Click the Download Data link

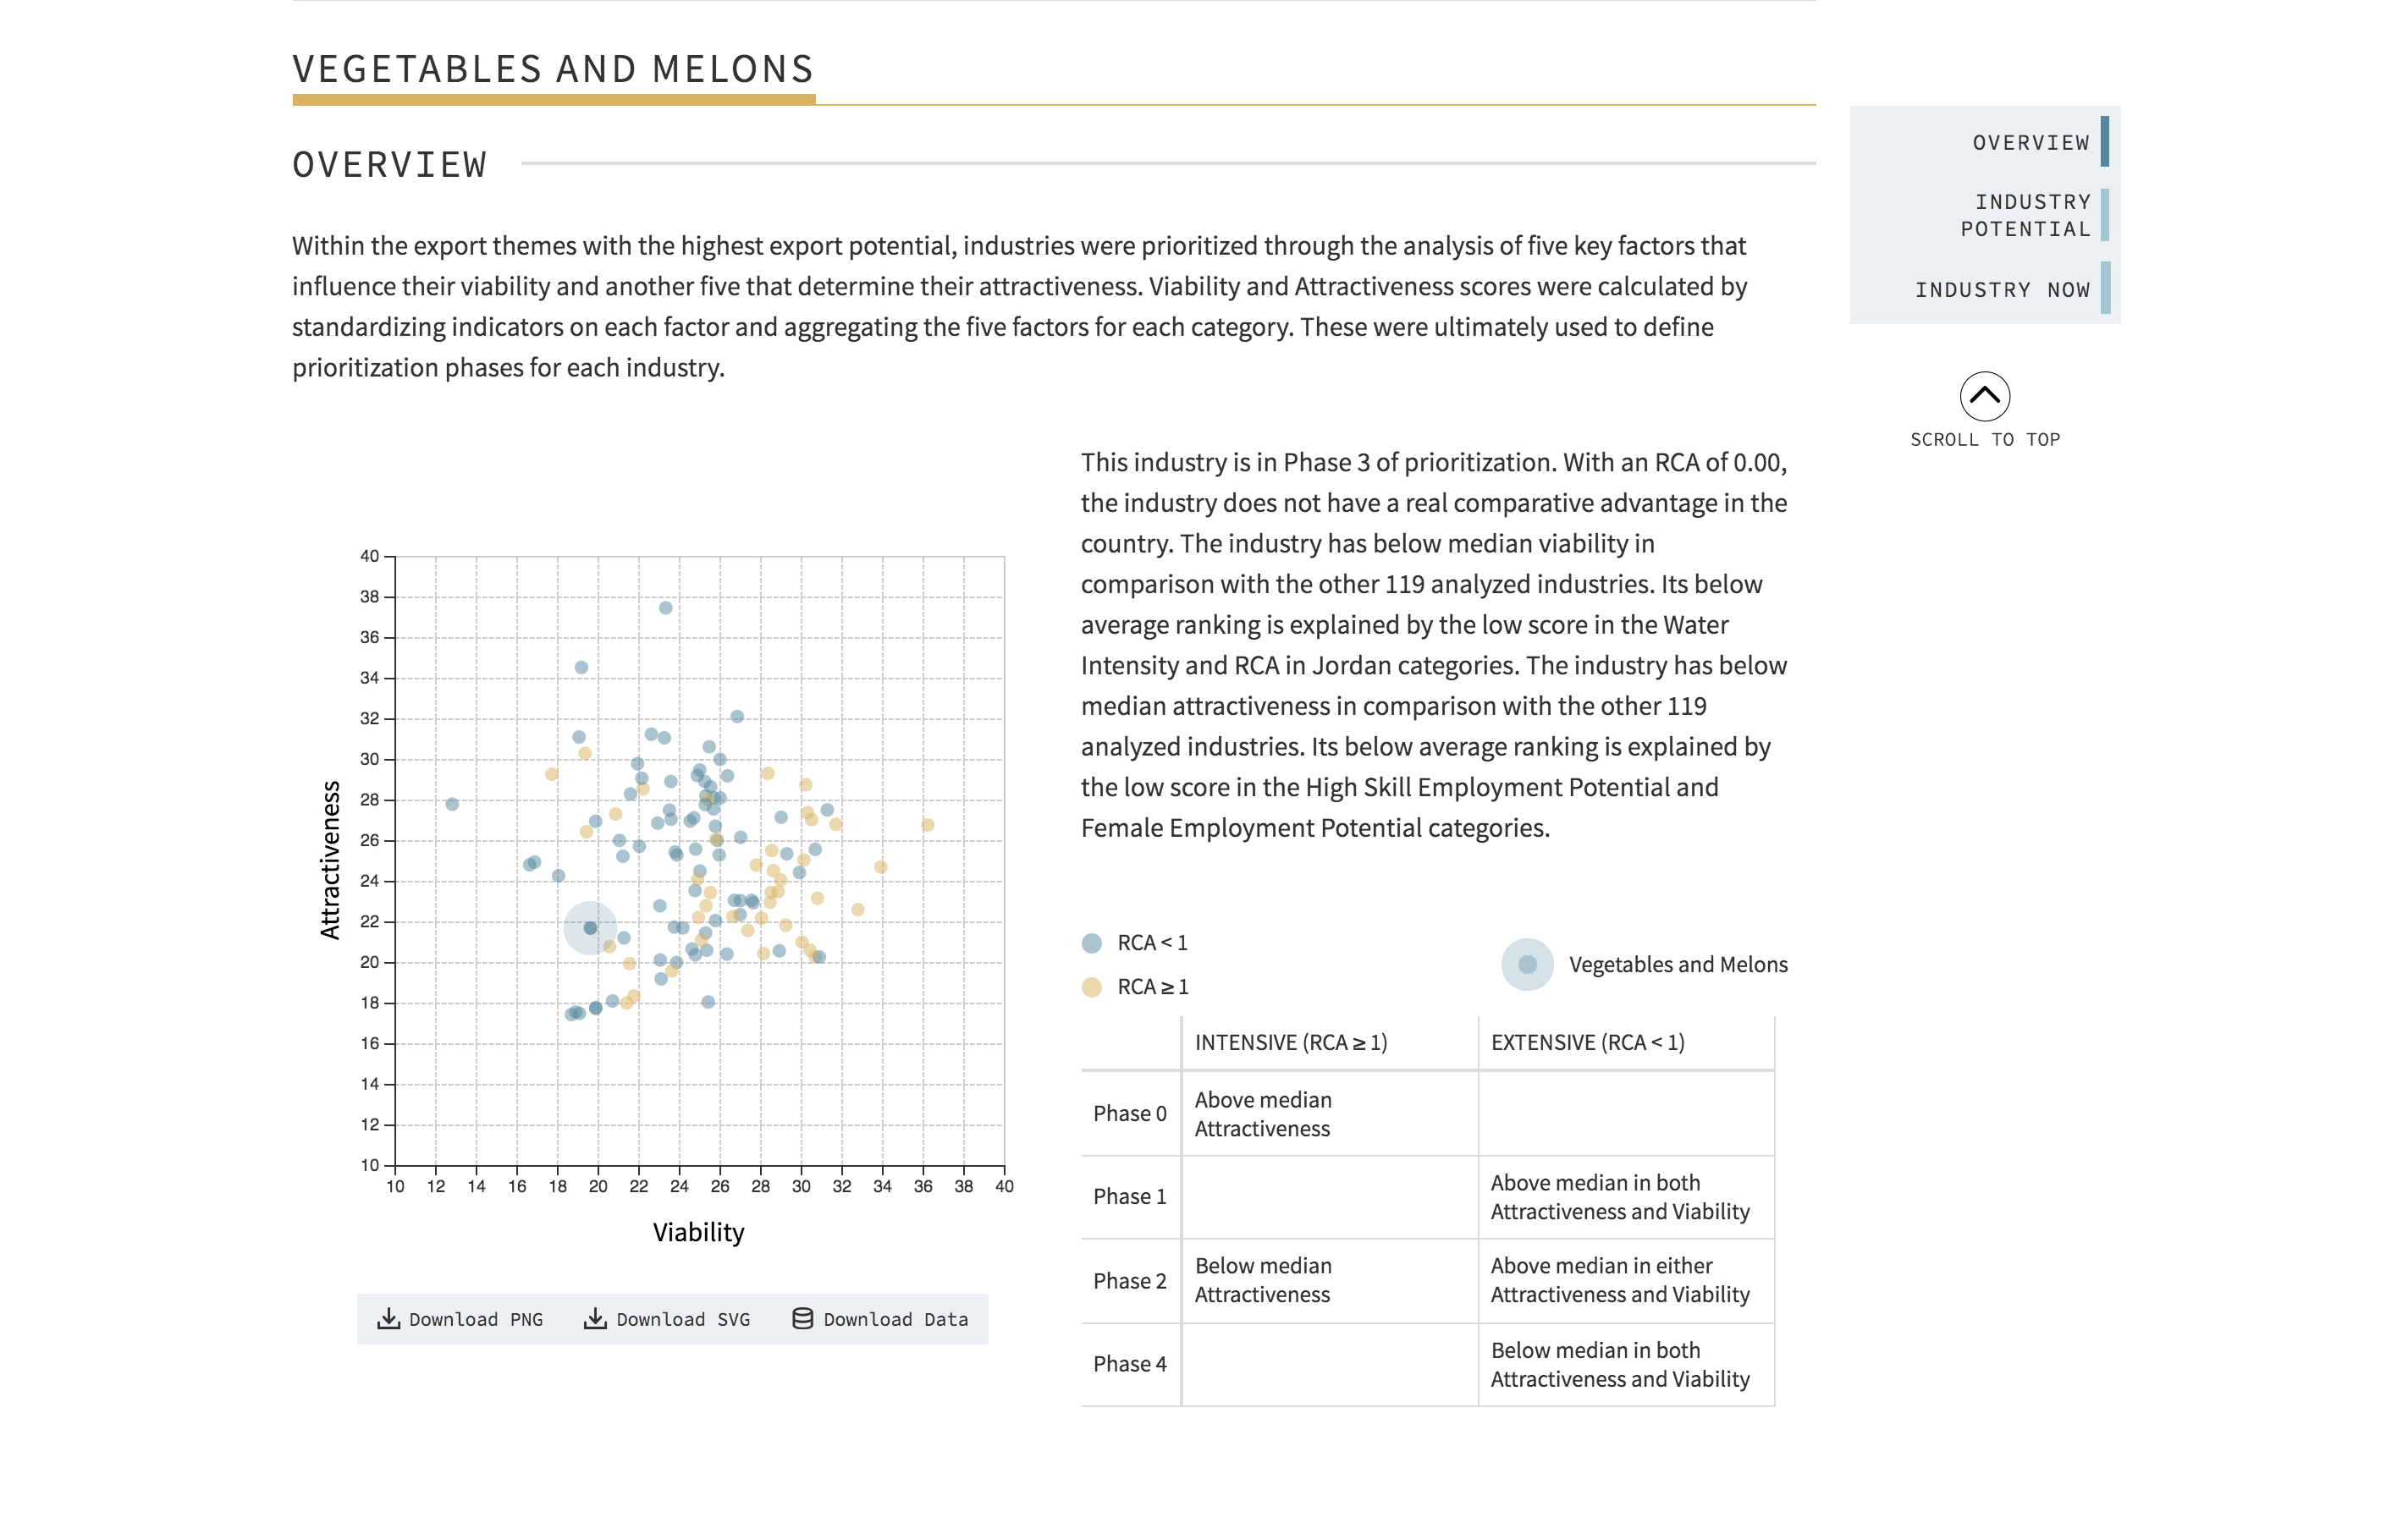click(x=878, y=1319)
